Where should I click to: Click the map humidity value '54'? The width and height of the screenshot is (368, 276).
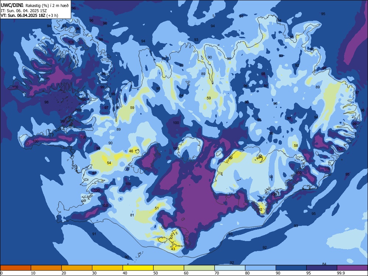[109, 163]
